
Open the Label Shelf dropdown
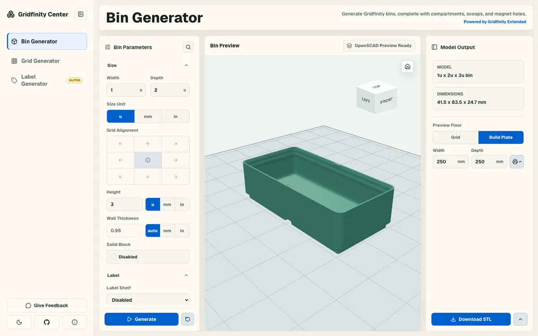pos(148,300)
